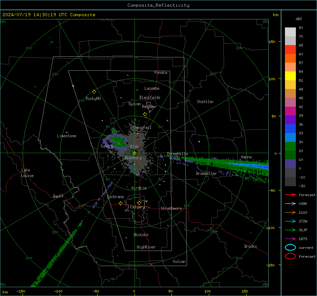Click the dBZ legend heading
This screenshot has width=317, height=296.
click(x=299, y=19)
